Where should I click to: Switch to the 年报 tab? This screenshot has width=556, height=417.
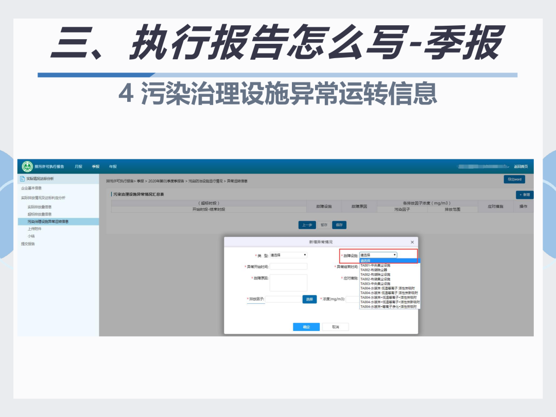click(x=113, y=167)
